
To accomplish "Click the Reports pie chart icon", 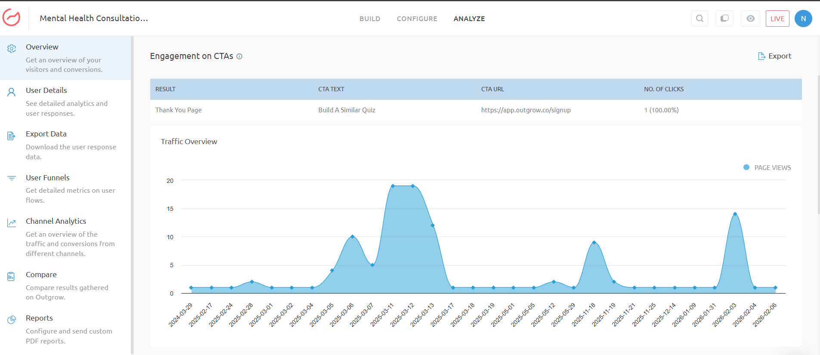I will 12,319.
